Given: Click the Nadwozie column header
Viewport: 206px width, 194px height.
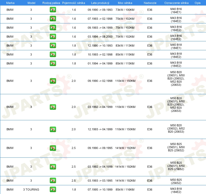Looking at the screenshot, I should click(150, 3).
